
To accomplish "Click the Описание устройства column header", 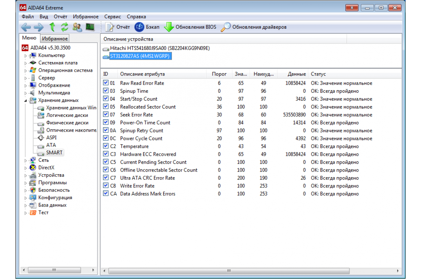I will (224, 39).
